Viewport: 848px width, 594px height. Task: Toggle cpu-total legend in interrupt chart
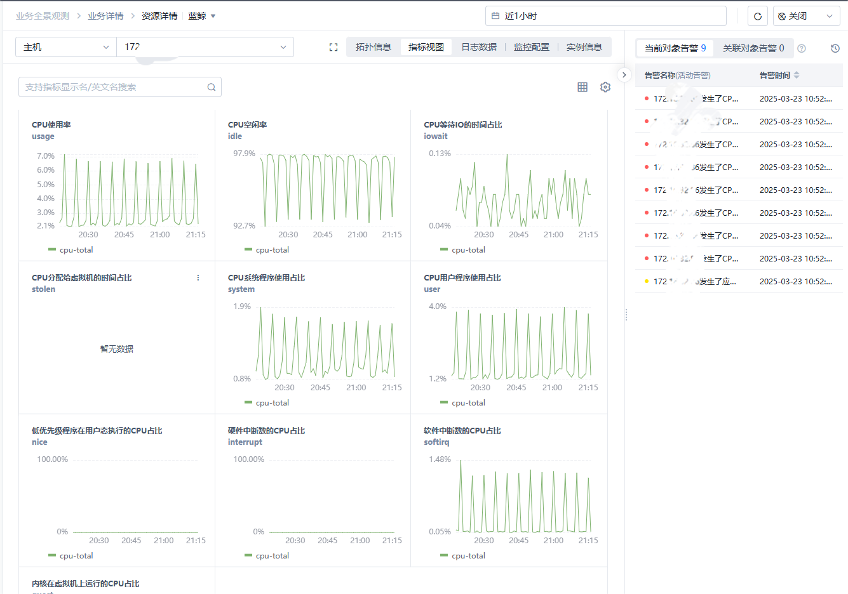267,556
